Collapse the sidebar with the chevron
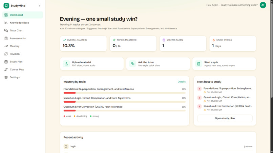This screenshot has width=273, height=153. tap(39, 6)
